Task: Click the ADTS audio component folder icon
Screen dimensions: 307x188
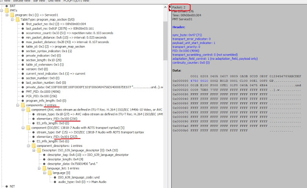Action: 28,128
